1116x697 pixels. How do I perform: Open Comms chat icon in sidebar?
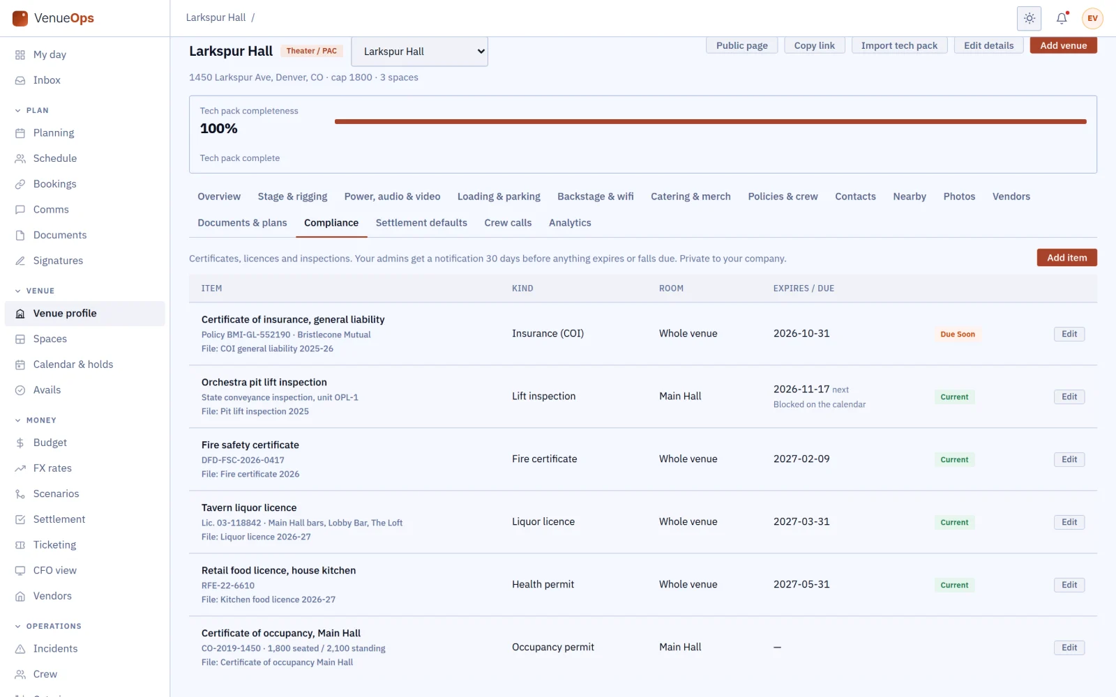20,209
